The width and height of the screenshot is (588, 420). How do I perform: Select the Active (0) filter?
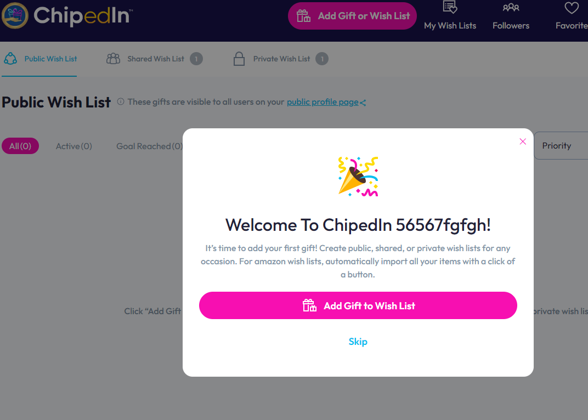(74, 146)
